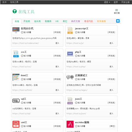Add html tool to favorites
The width and height of the screenshot is (132, 132).
click(x=26, y=79)
